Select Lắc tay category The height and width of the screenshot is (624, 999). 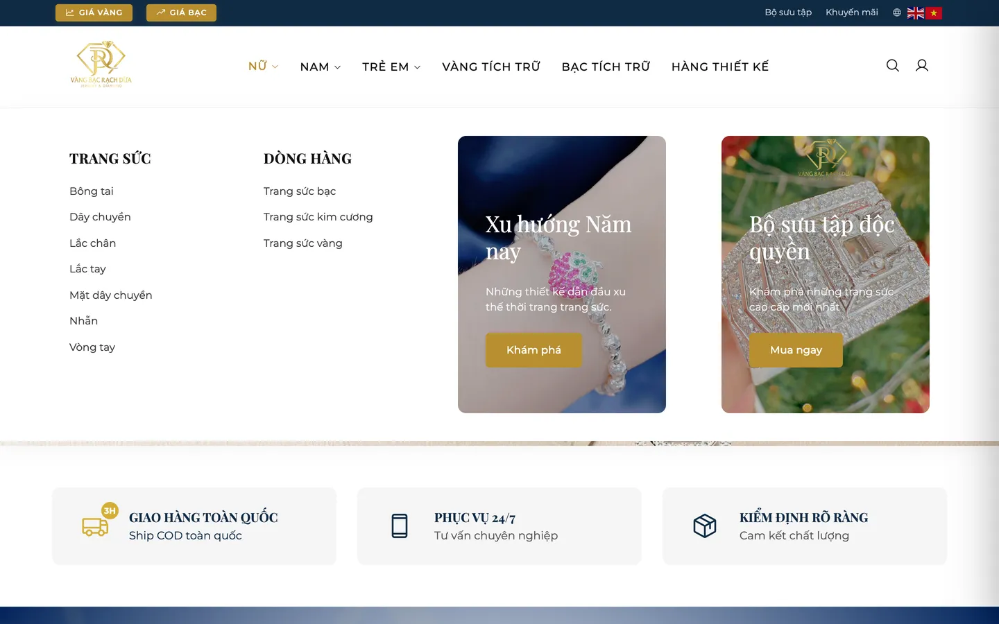click(x=87, y=269)
